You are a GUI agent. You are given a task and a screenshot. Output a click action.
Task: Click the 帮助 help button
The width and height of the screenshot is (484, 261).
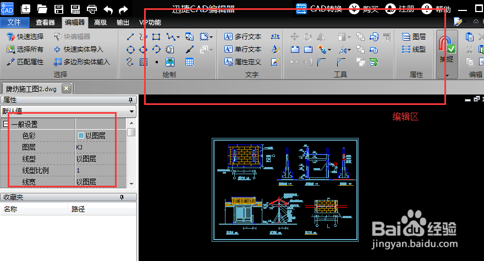tap(437, 9)
